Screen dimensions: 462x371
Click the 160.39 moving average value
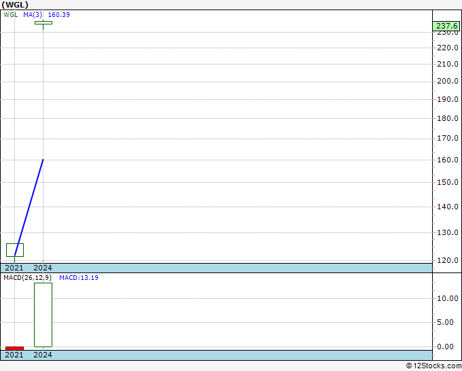point(59,15)
